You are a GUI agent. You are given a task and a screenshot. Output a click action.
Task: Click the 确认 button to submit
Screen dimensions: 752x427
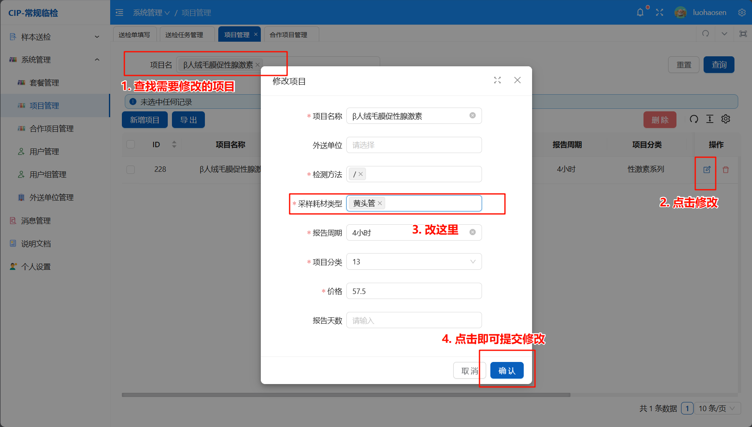507,371
